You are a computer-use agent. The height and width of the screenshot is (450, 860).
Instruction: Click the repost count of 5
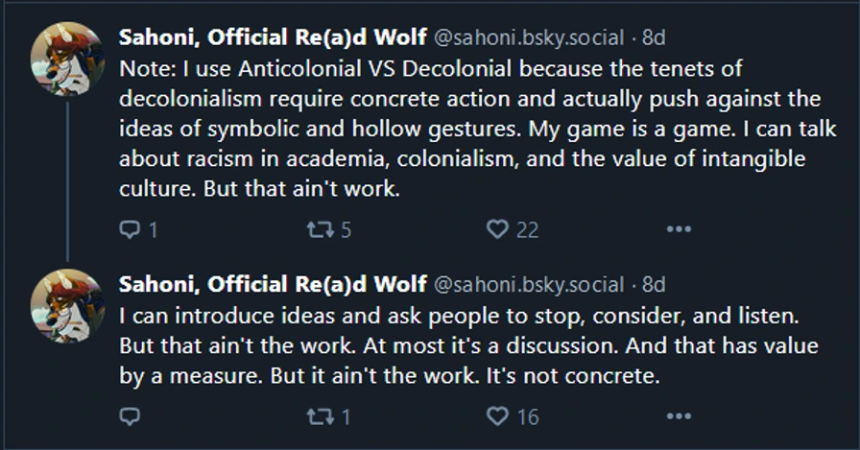click(x=346, y=230)
